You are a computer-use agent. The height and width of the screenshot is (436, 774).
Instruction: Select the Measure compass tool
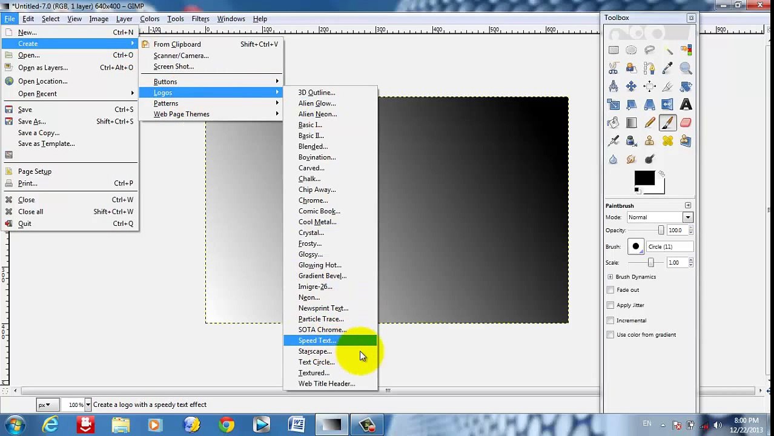[x=614, y=87]
